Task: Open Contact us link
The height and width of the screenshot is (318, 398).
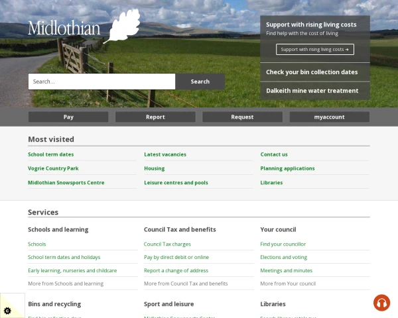Action: (274, 154)
